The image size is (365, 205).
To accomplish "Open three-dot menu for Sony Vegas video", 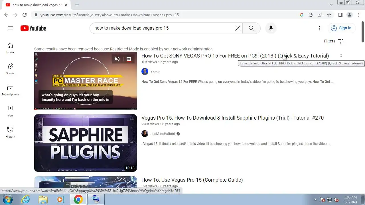I will (341, 55).
